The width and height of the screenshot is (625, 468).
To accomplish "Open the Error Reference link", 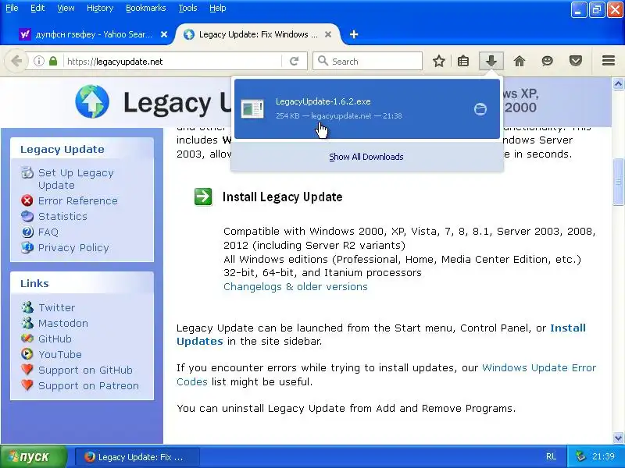I will pyautogui.click(x=77, y=200).
